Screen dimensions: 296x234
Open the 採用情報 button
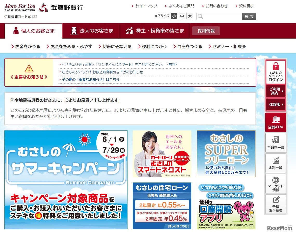(x=206, y=31)
